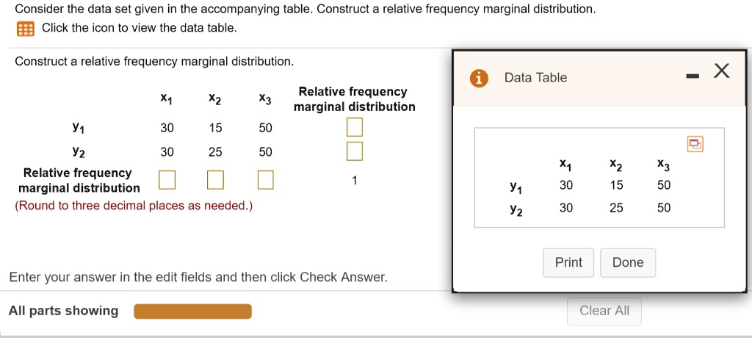Click the orange progress bar
The image size is (752, 338).
click(x=193, y=311)
